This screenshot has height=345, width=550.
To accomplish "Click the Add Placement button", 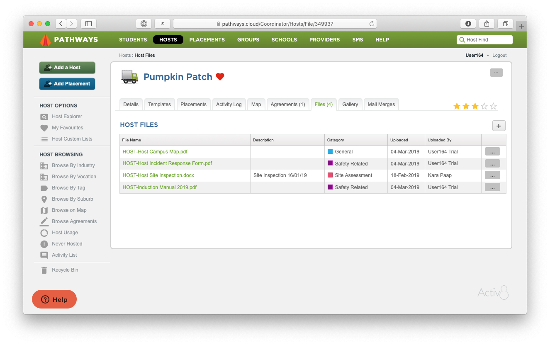I will 67,84.
